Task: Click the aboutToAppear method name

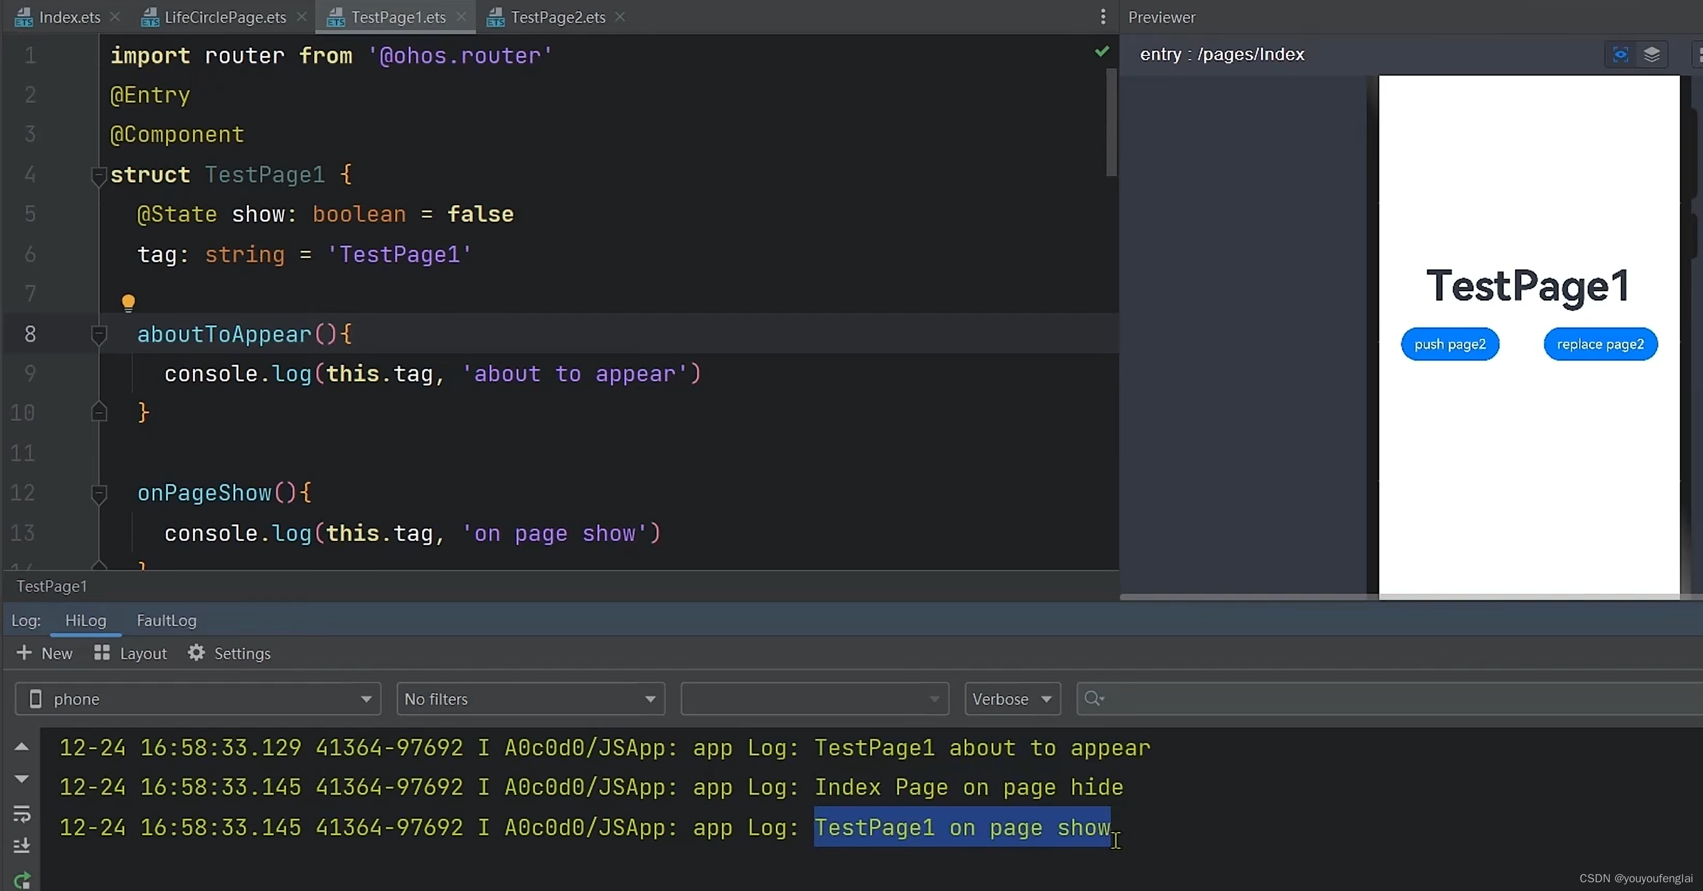Action: 224,335
